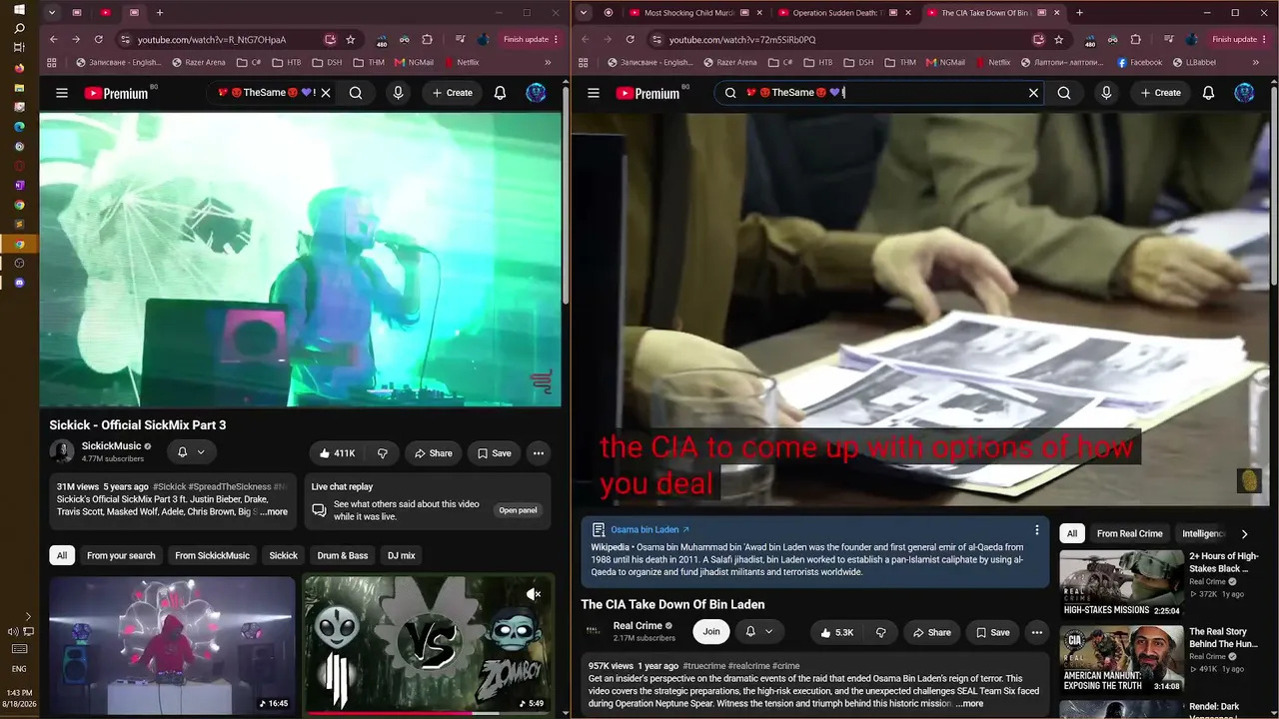Like the CIA Bin Laden video

pos(836,632)
